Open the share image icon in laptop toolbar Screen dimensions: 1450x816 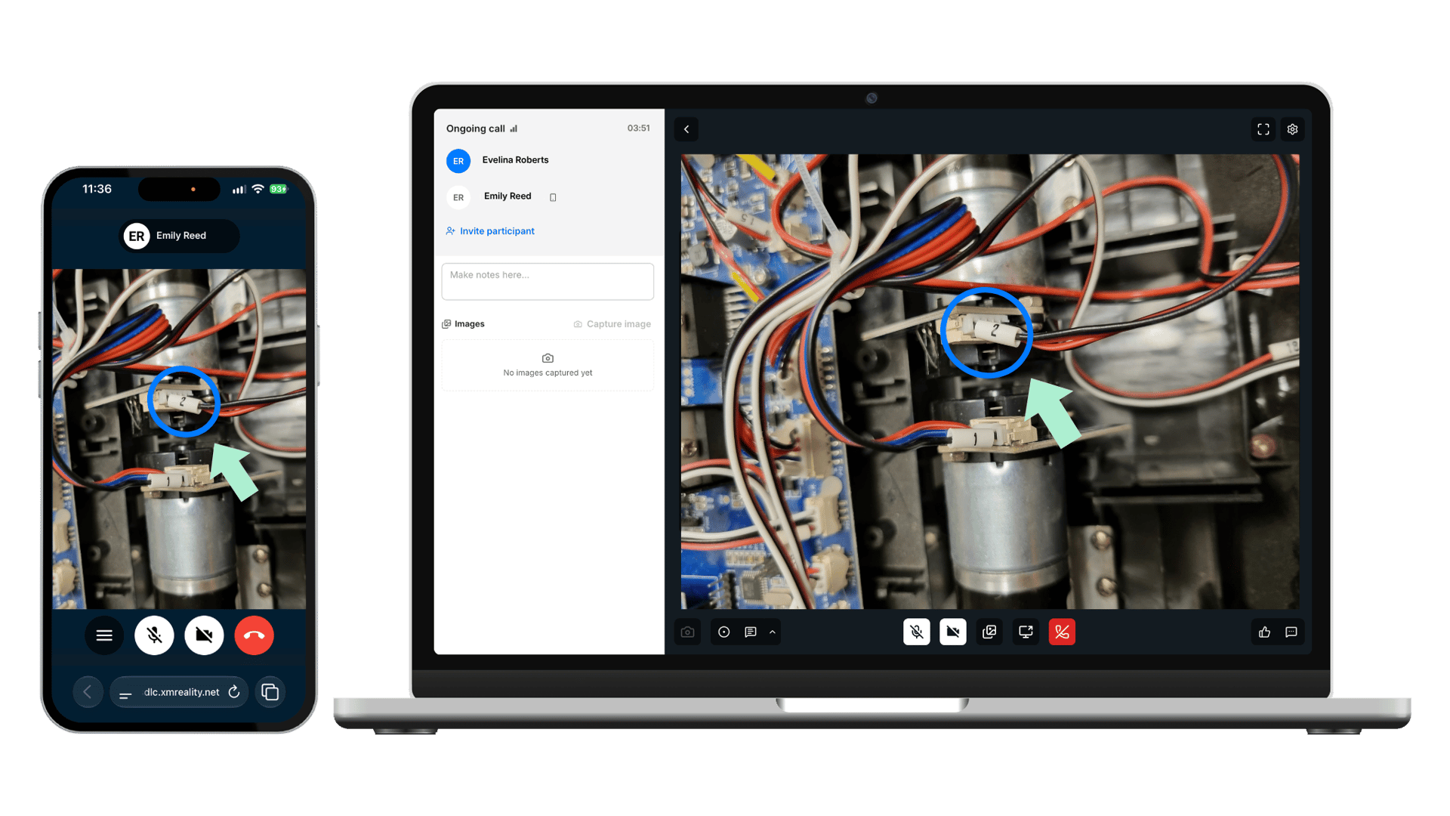tap(989, 632)
